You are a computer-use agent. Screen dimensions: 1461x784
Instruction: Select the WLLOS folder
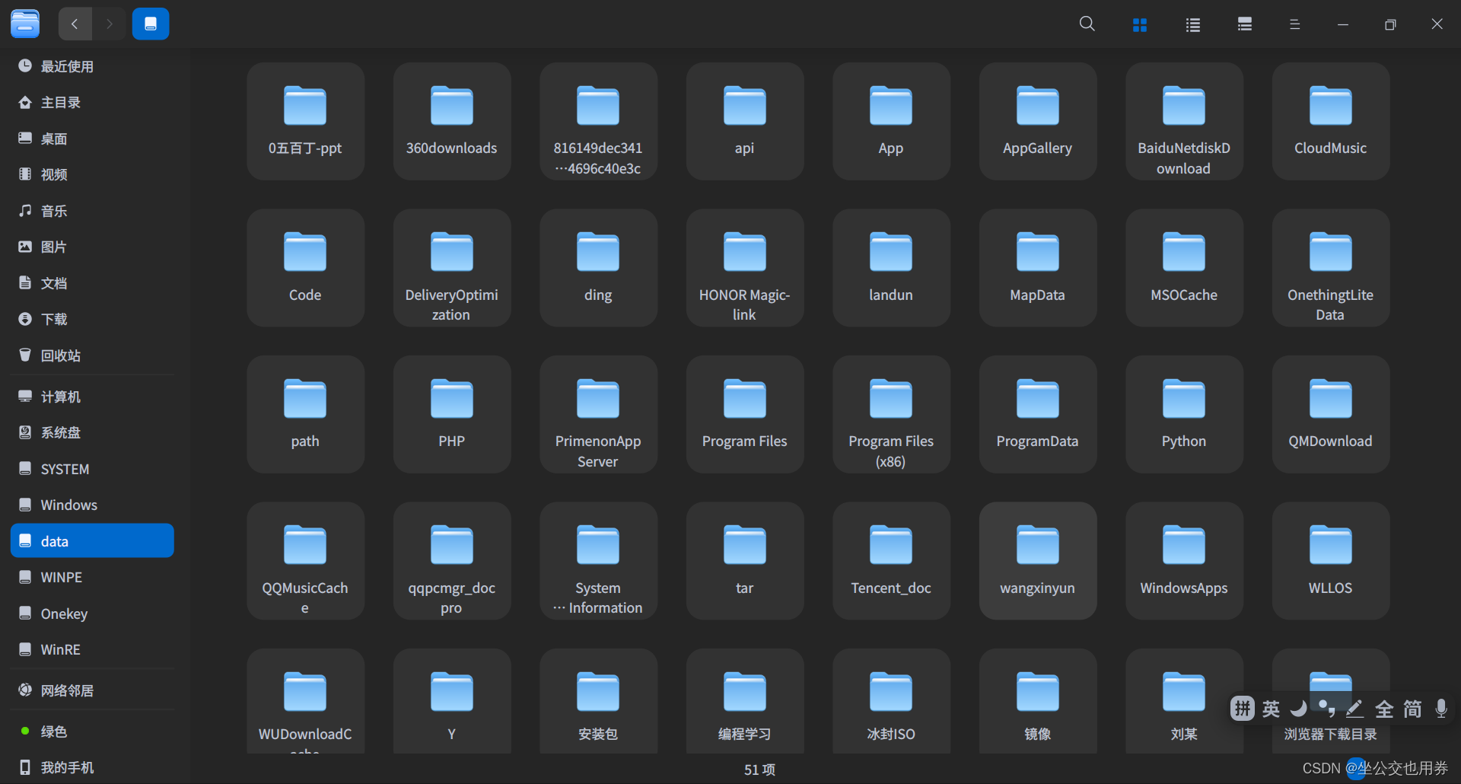click(x=1331, y=561)
